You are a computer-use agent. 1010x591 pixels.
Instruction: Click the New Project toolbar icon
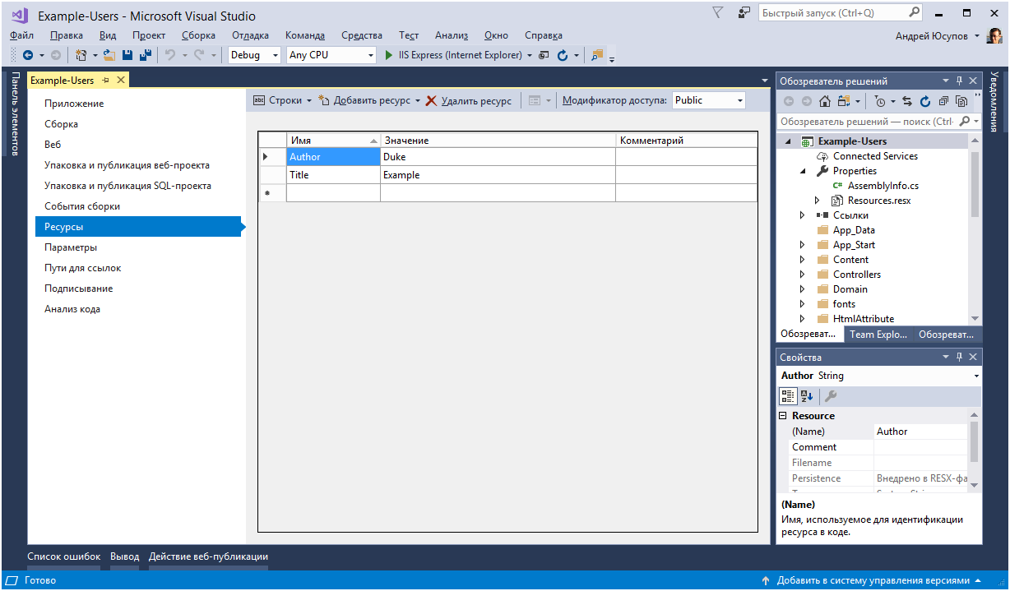point(81,55)
